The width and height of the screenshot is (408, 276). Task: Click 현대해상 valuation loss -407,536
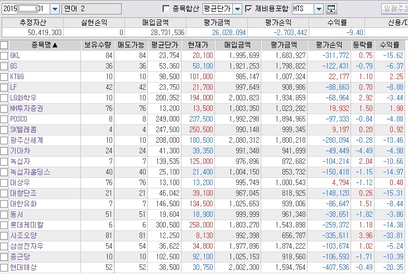(x=335, y=268)
